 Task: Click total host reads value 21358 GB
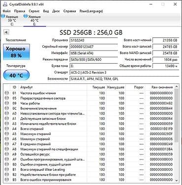(166, 40)
